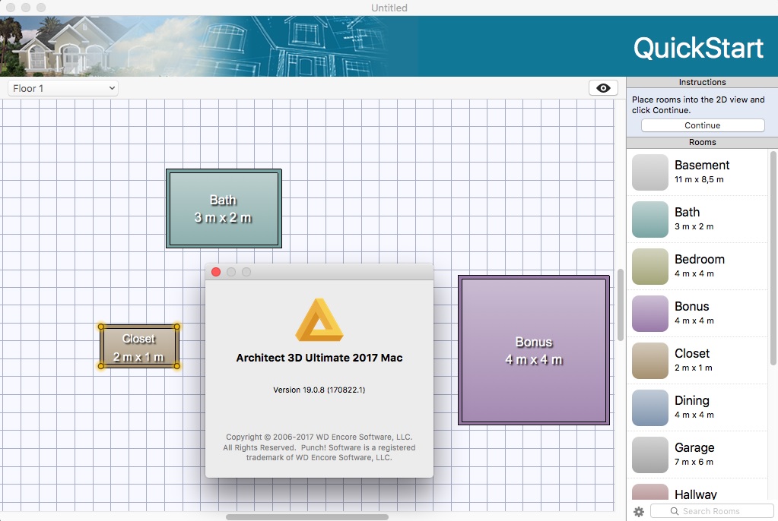Screen dimensions: 778x521
Task: Select the Bath room swatch icon
Action: (x=650, y=219)
